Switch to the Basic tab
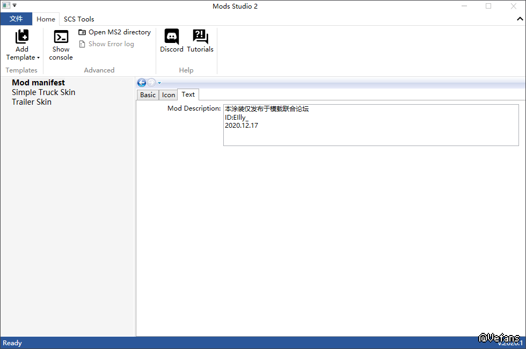This screenshot has width=526, height=349. (x=148, y=95)
